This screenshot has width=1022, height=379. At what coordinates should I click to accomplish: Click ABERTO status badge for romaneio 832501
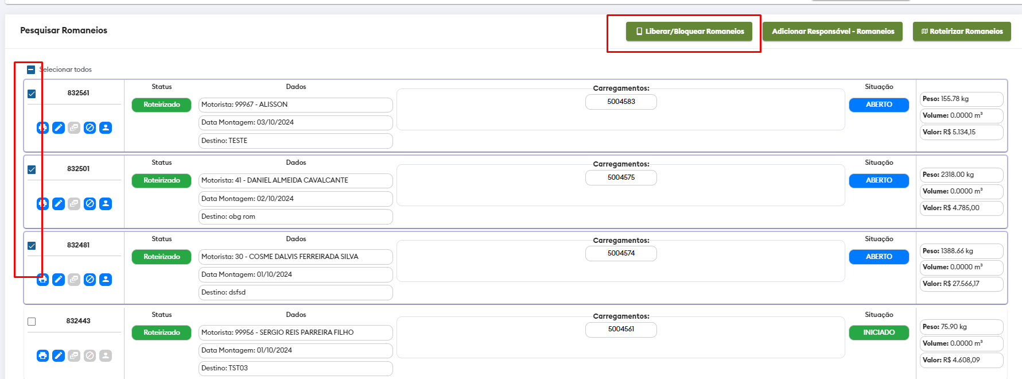click(879, 180)
